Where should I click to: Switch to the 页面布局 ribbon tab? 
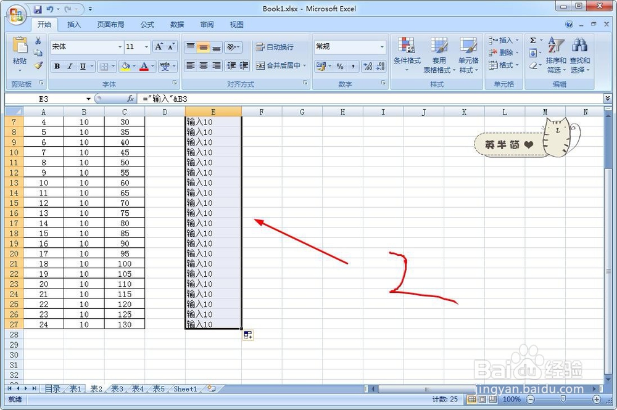110,25
